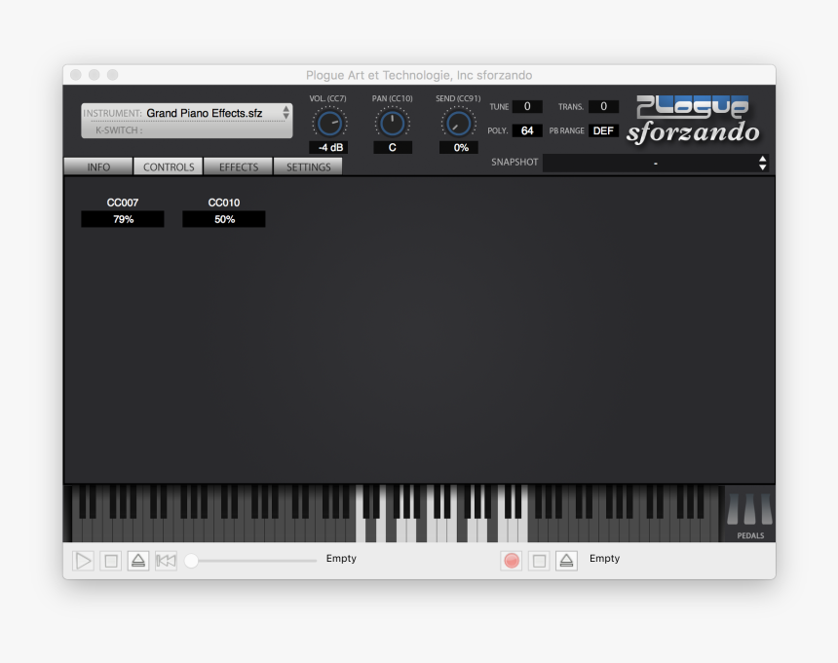Image resolution: width=838 pixels, height=663 pixels.
Task: Stop the MIDI player playback
Action: click(x=111, y=561)
